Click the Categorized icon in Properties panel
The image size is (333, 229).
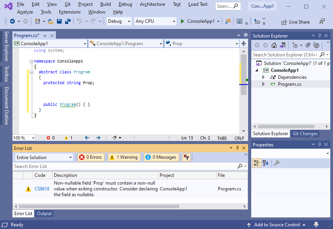tap(257, 163)
